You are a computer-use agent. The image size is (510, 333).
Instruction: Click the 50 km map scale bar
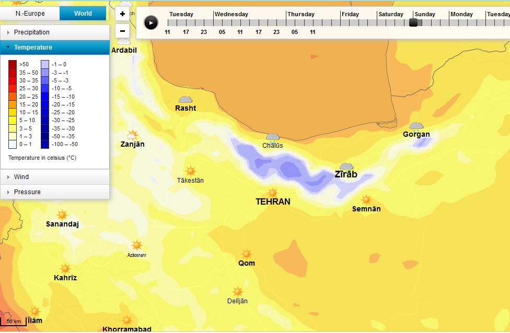[x=14, y=322]
